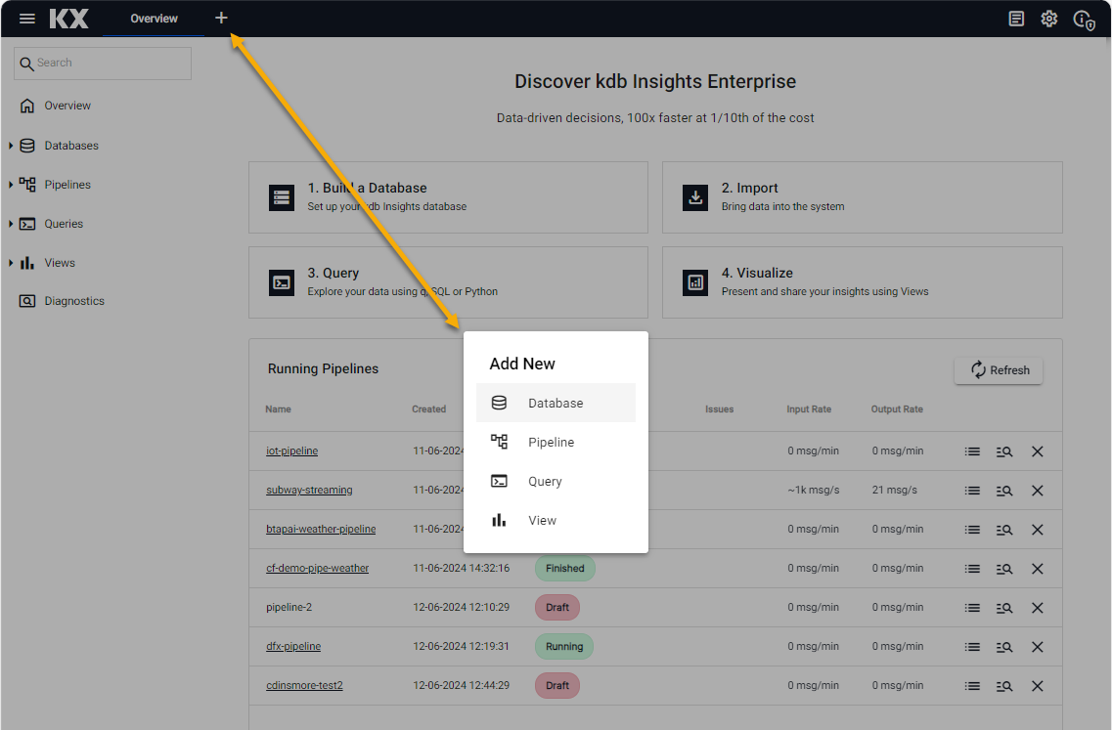
Task: Click the Search input field
Action: (x=103, y=64)
